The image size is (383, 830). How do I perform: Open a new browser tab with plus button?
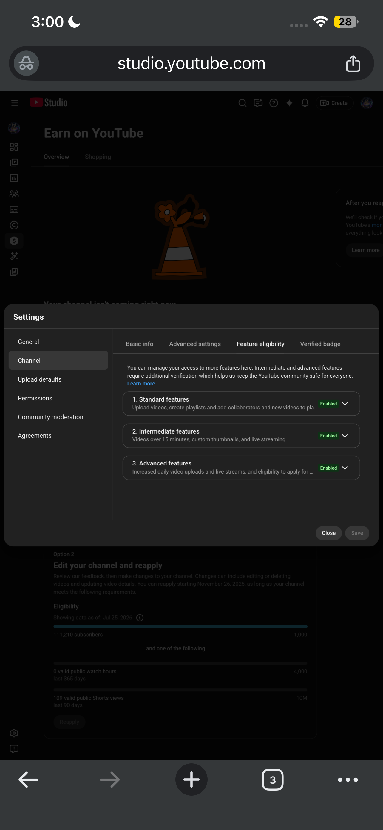click(x=191, y=780)
